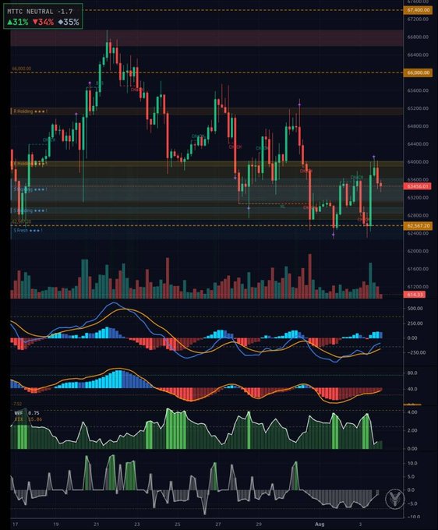Click the 65200.00 price axis value
Image resolution: width=438 pixels, height=530 pixels.
click(x=418, y=108)
